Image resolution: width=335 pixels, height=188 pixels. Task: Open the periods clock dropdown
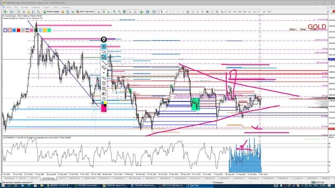(x=148, y=11)
